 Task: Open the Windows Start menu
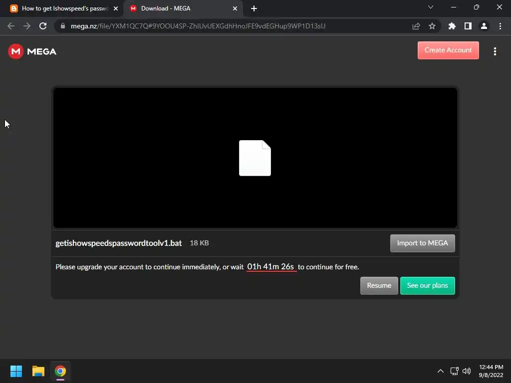tap(16, 371)
